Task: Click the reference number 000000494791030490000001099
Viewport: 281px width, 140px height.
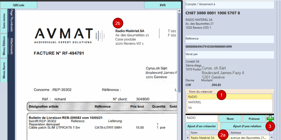Action: point(209,47)
